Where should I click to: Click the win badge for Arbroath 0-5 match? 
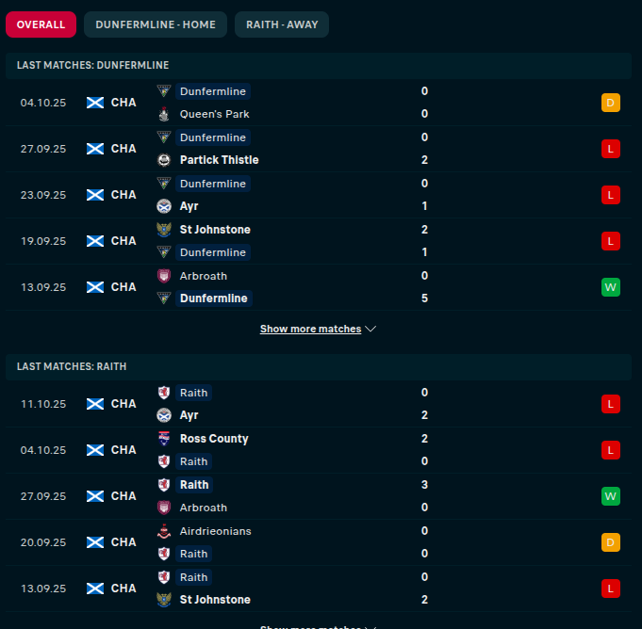610,287
